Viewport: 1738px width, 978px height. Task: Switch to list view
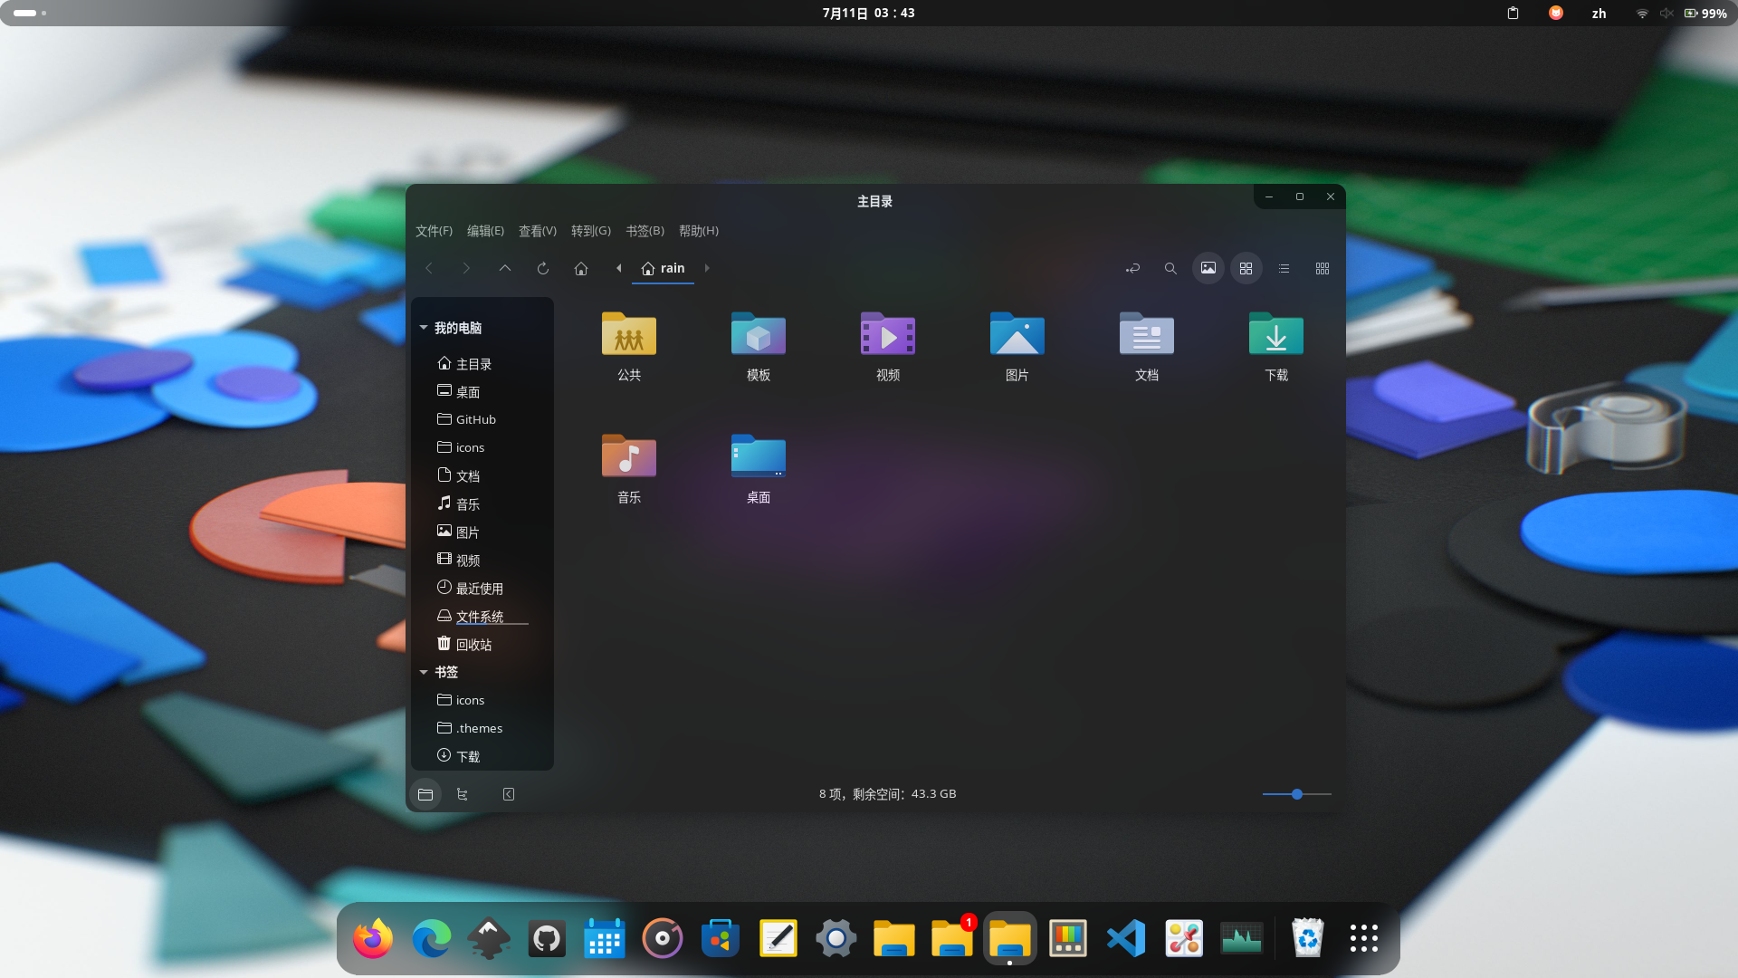(1284, 268)
